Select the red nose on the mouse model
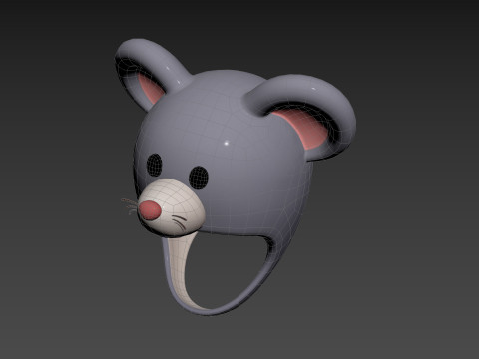The image size is (479, 359). point(149,210)
